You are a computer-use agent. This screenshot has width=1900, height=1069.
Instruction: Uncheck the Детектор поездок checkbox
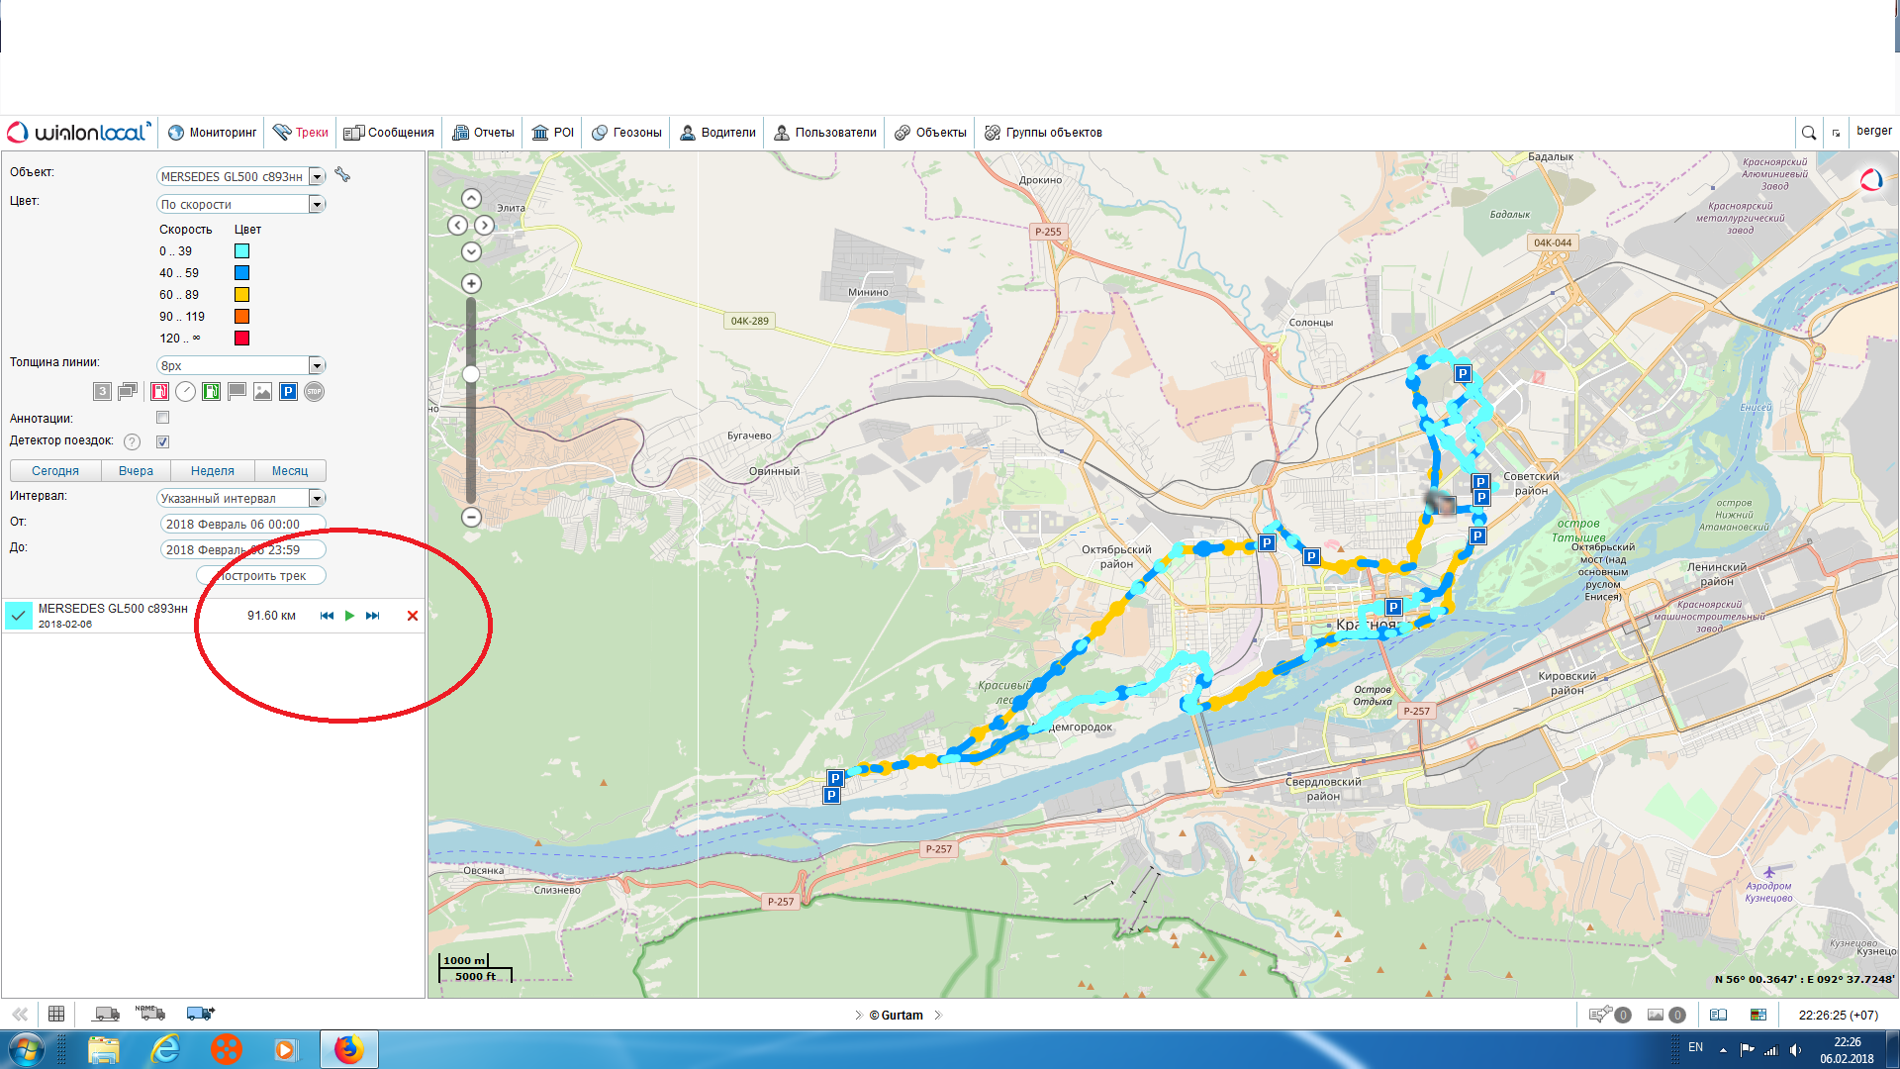(x=163, y=441)
